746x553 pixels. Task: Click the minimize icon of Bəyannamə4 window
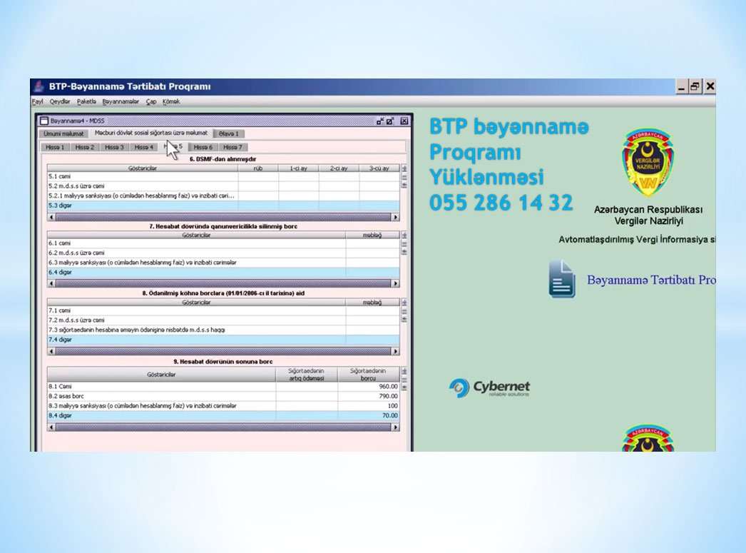point(380,121)
